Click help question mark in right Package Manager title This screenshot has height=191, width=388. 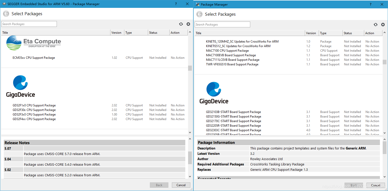(371, 4)
